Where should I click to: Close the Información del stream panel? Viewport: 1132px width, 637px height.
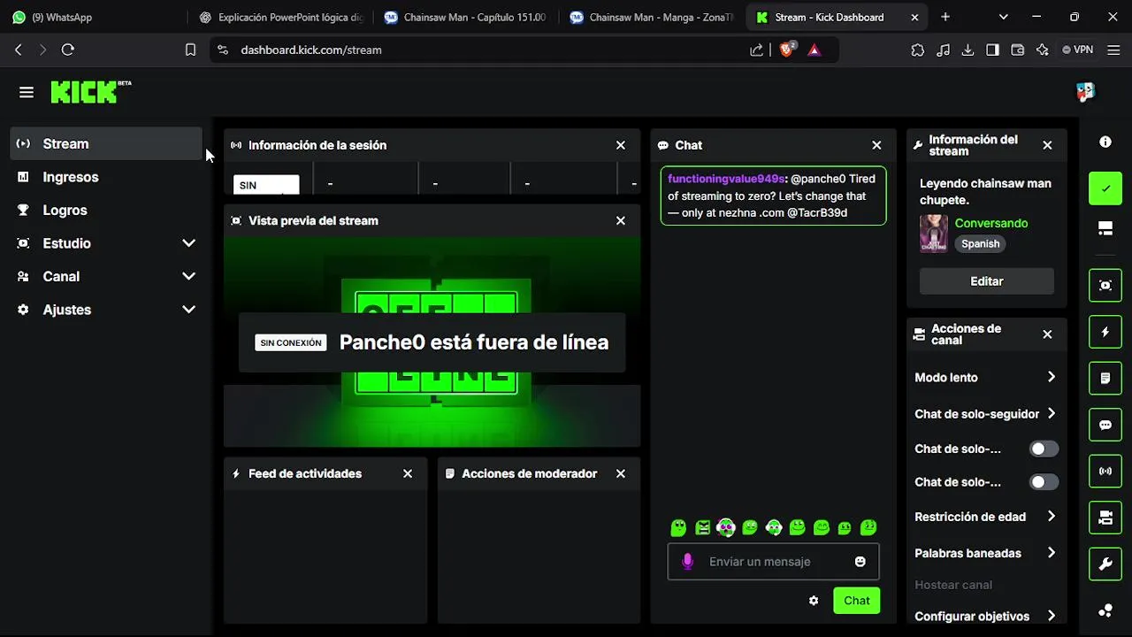coord(1047,145)
